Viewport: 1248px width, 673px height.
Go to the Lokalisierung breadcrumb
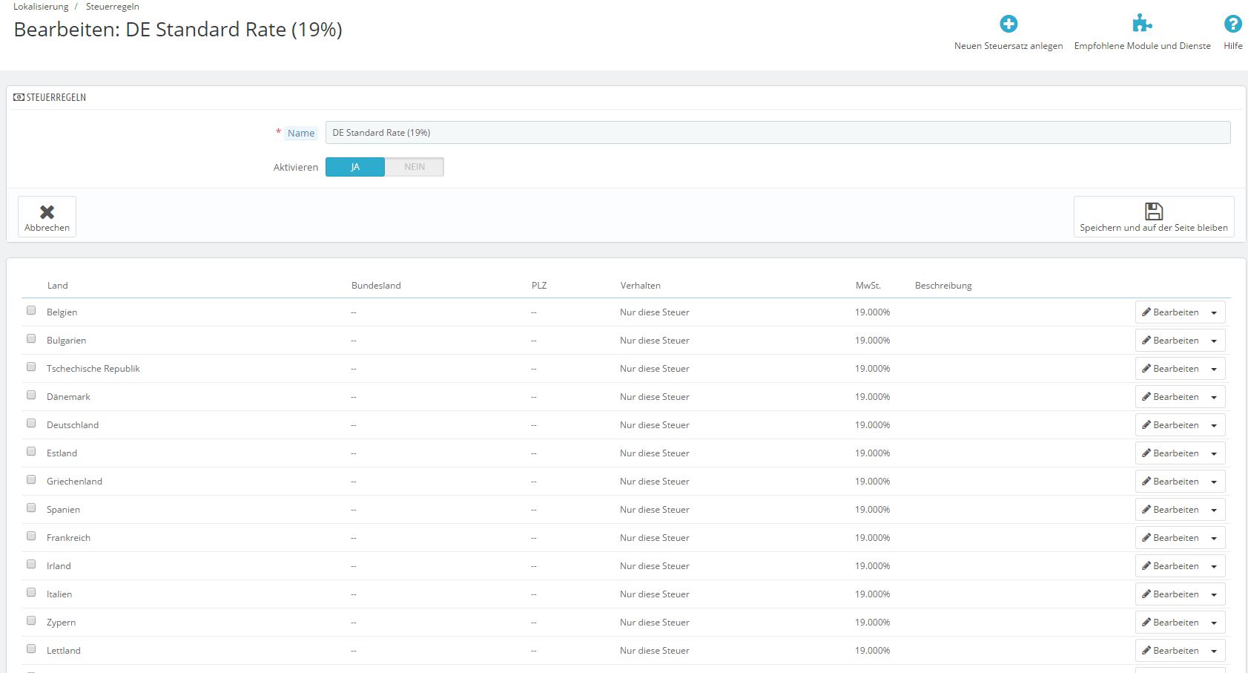[x=41, y=7]
